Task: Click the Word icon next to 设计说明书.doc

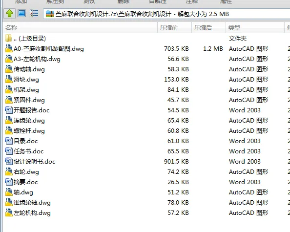Action: click(x=9, y=161)
